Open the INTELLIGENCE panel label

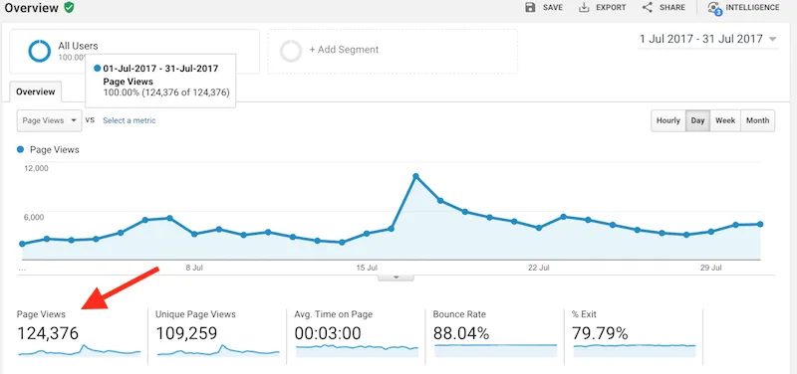[752, 8]
